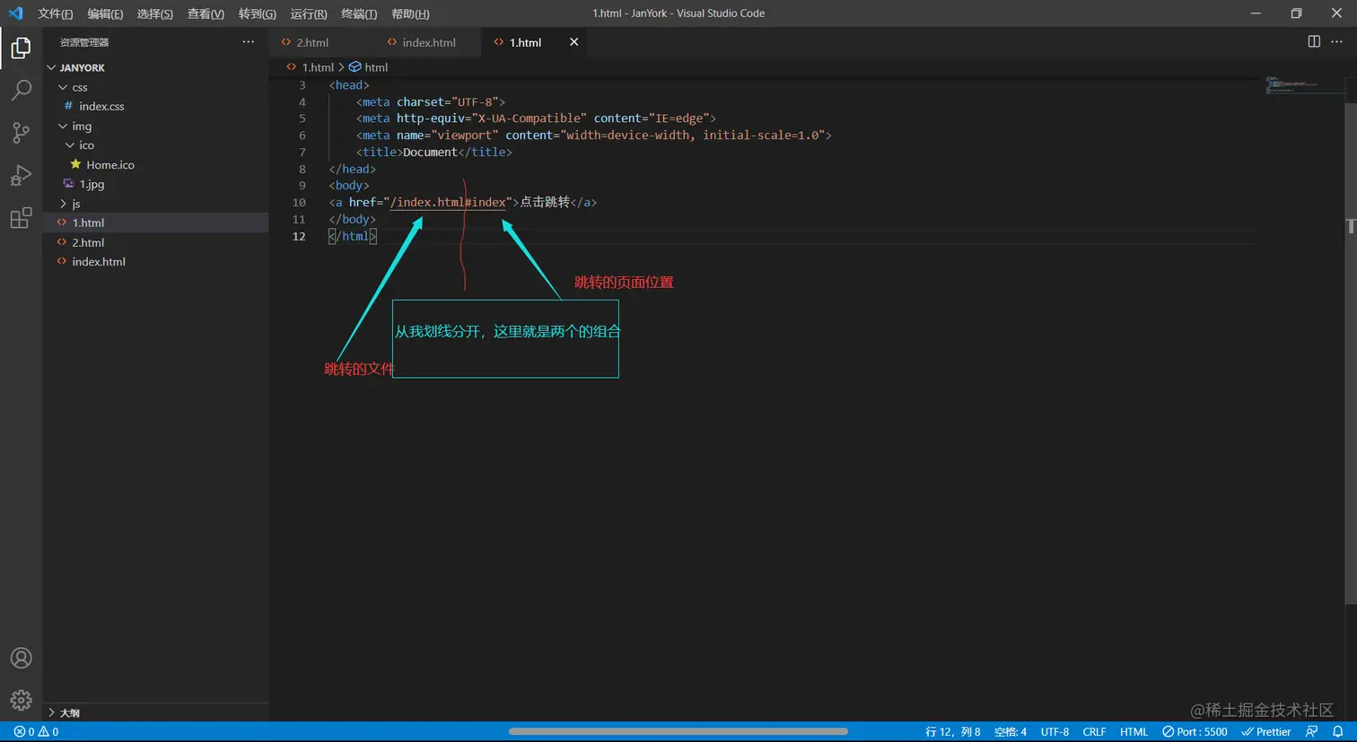This screenshot has height=742, width=1357.
Task: Open the Explorer view in activity bar
Action: 21,48
